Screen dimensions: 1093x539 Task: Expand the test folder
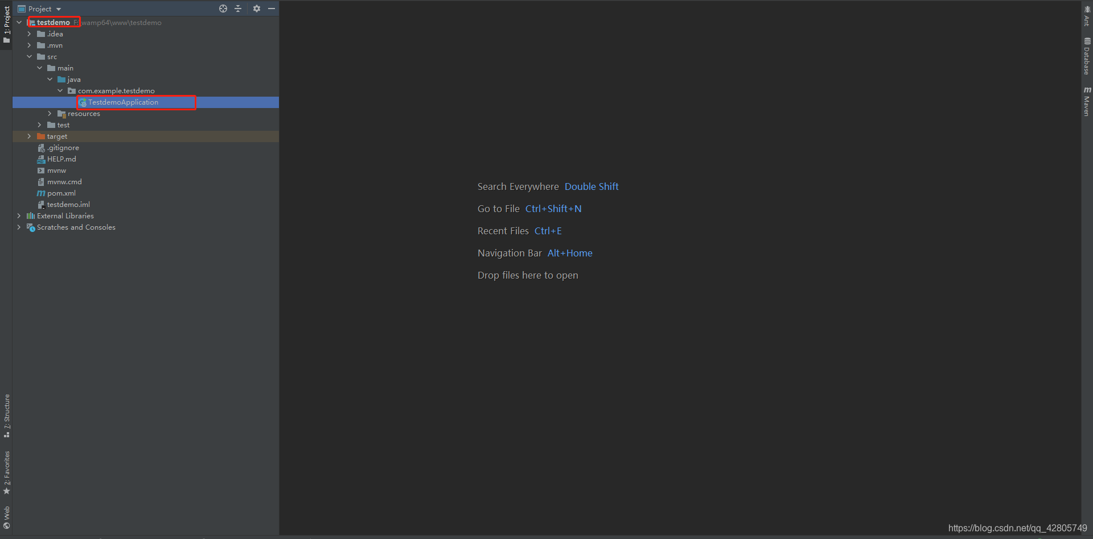click(x=39, y=125)
